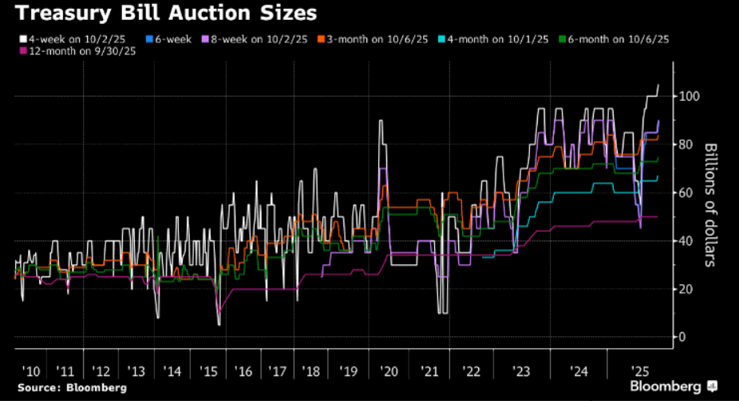739x401 pixels.
Task: Select the '20 year label on x-axis
Action: click(x=390, y=371)
